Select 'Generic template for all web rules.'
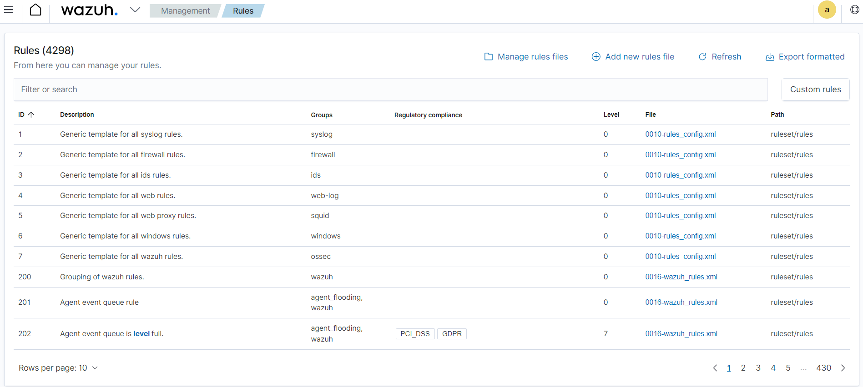863x387 pixels. click(117, 196)
